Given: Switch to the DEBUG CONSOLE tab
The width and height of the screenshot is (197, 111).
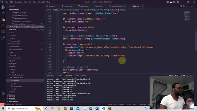Looking at the screenshot, I should (x=80, y=76).
